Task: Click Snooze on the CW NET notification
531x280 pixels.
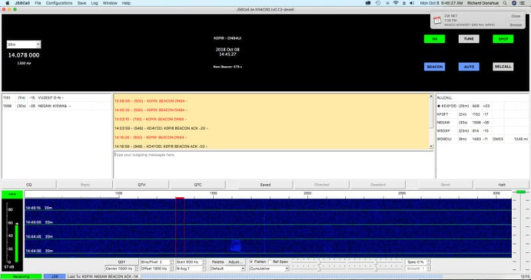Action: click(516, 25)
